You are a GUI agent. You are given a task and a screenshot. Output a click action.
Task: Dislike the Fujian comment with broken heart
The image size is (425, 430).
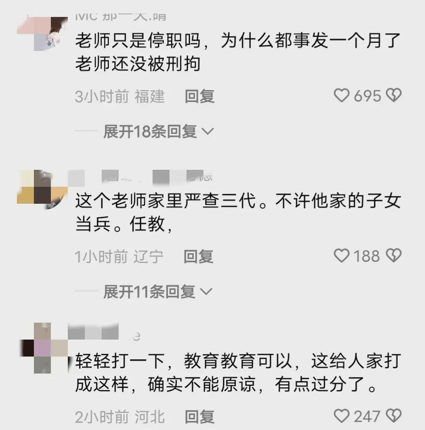(x=393, y=96)
